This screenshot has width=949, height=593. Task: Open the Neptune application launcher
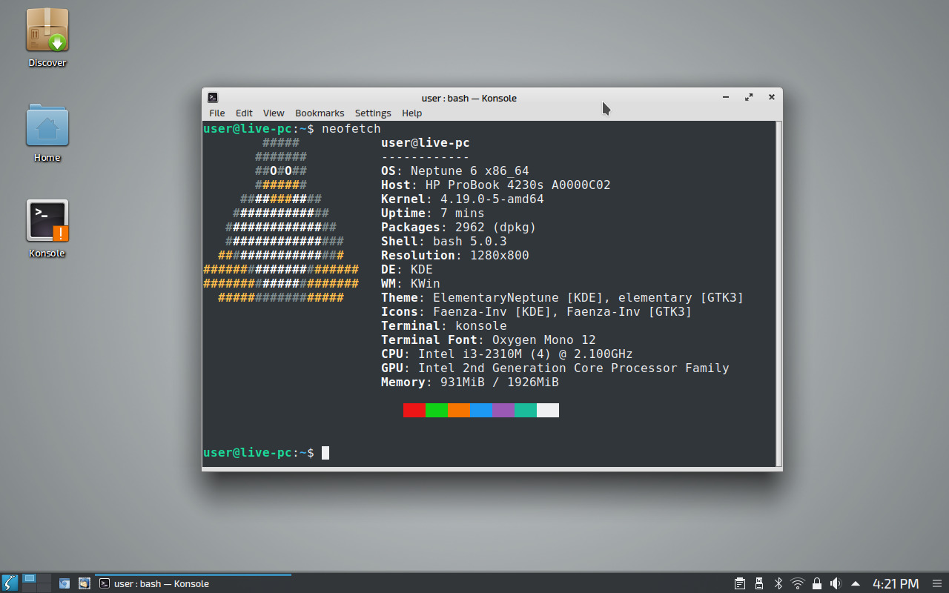tap(10, 583)
